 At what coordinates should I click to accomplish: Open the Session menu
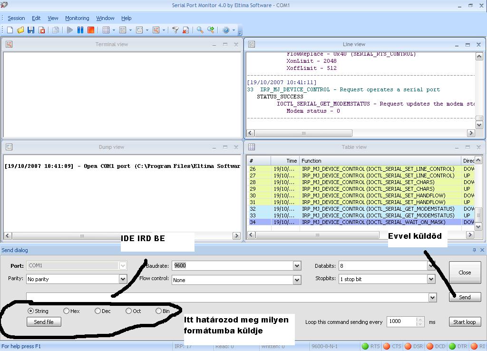click(x=16, y=18)
